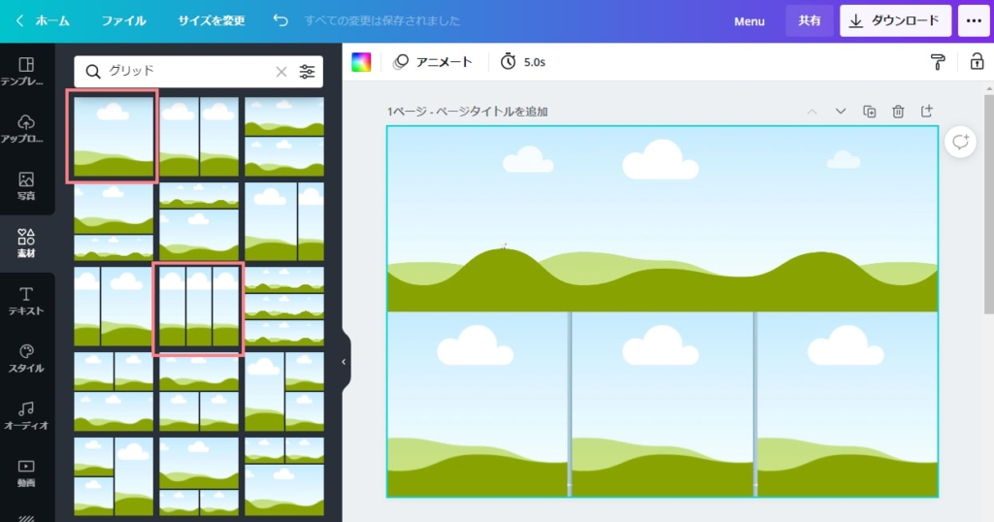This screenshot has height=522, width=994.
Task: Open the comment bubble icon beside canvas
Action: tap(960, 142)
